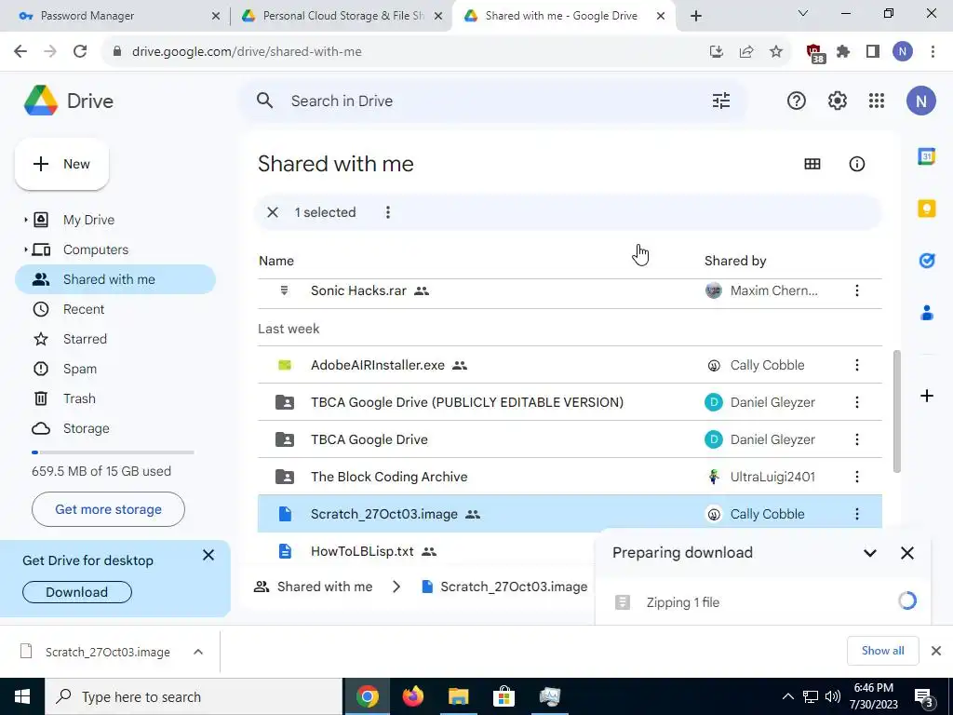The width and height of the screenshot is (953, 715).
Task: Click the Search in Drive field
Action: pyautogui.click(x=493, y=101)
